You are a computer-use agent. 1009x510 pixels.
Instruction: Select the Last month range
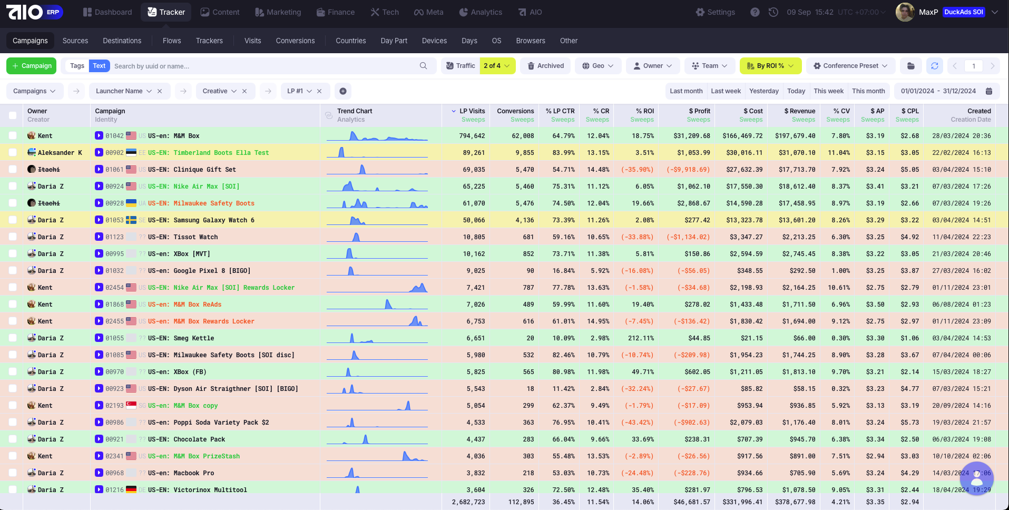point(686,91)
